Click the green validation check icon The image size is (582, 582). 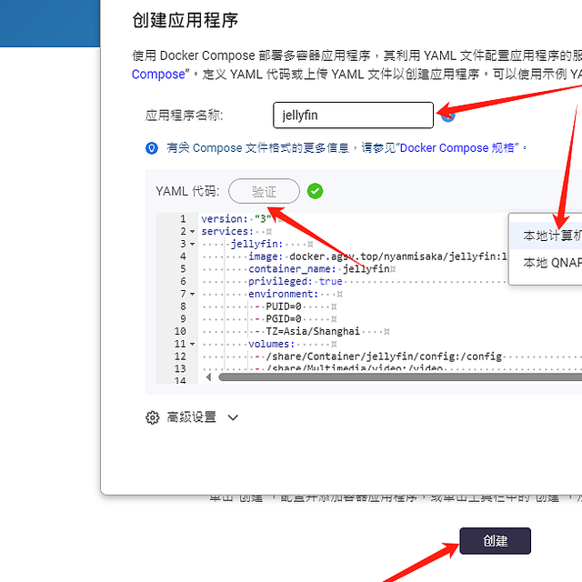pos(315,191)
